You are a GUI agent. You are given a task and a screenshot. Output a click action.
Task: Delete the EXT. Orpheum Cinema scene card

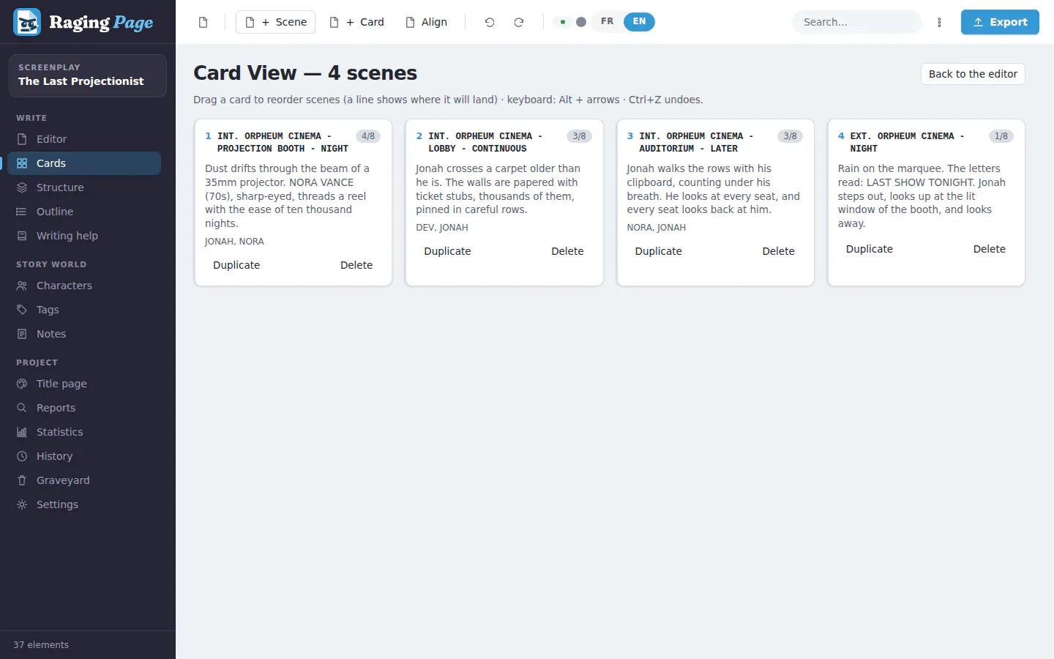point(990,249)
